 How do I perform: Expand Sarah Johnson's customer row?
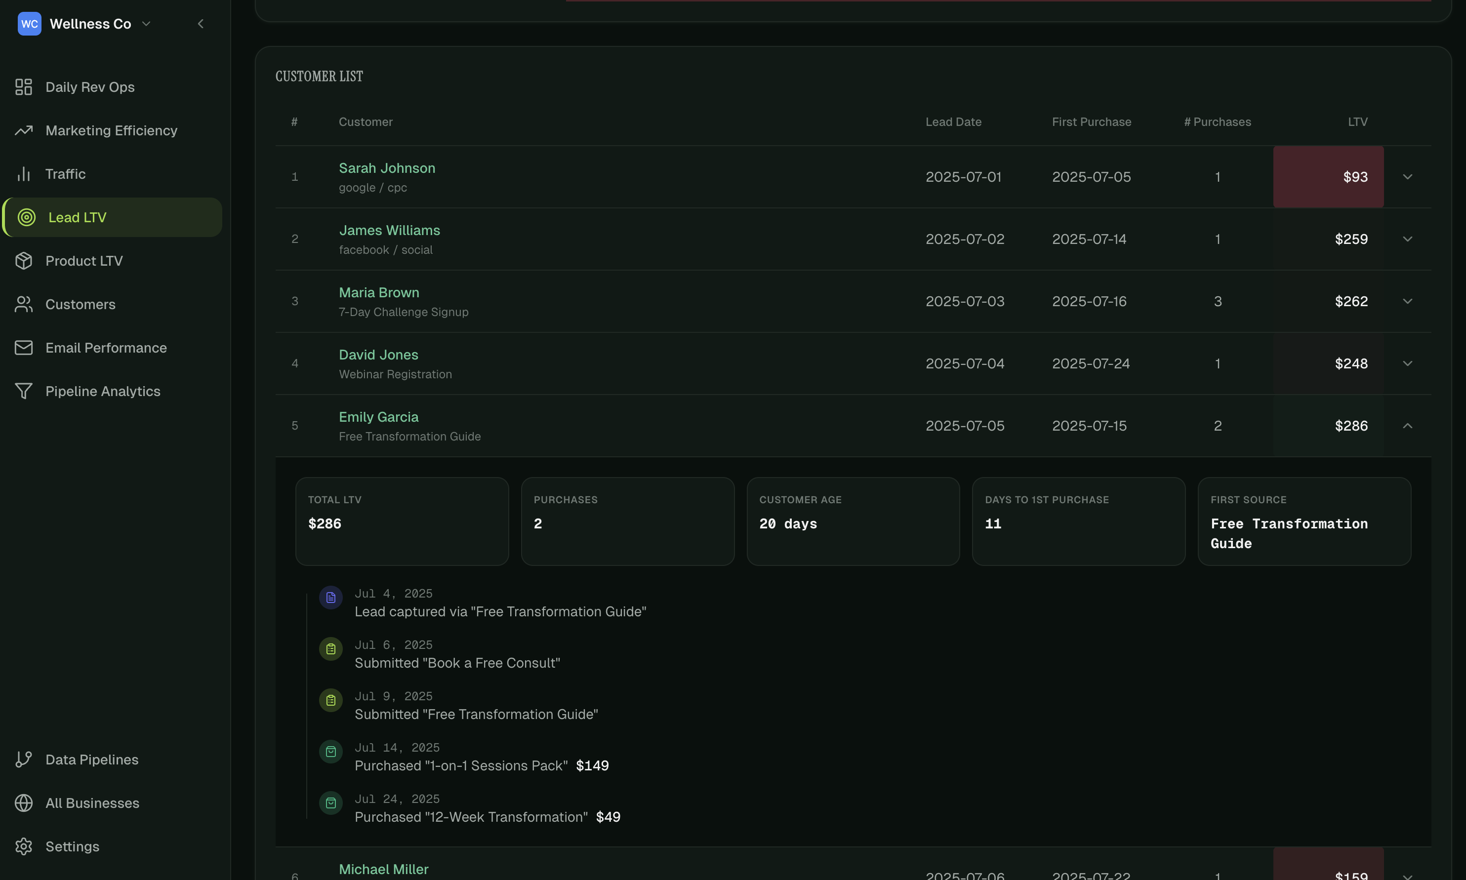1407,177
